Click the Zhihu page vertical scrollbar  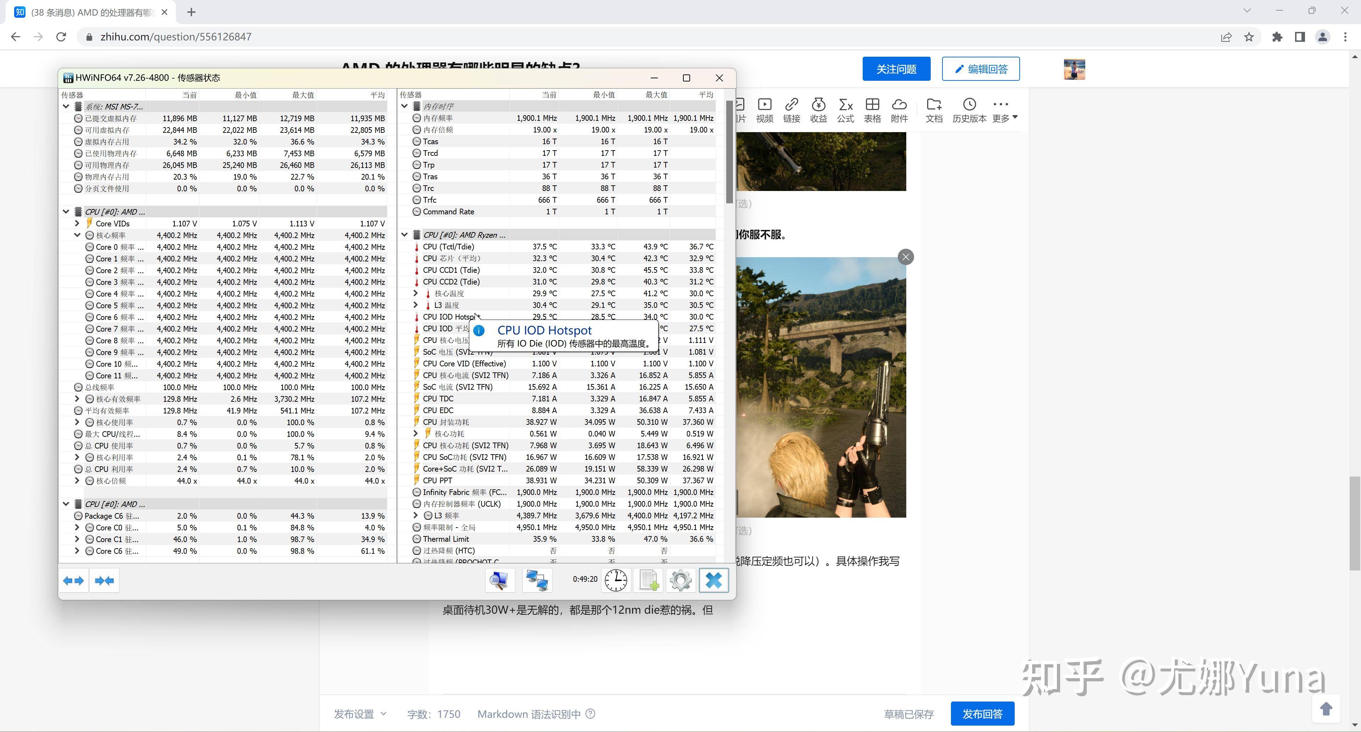tap(1355, 523)
